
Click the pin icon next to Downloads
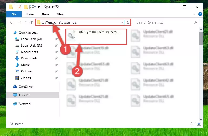click(x=56, y=58)
